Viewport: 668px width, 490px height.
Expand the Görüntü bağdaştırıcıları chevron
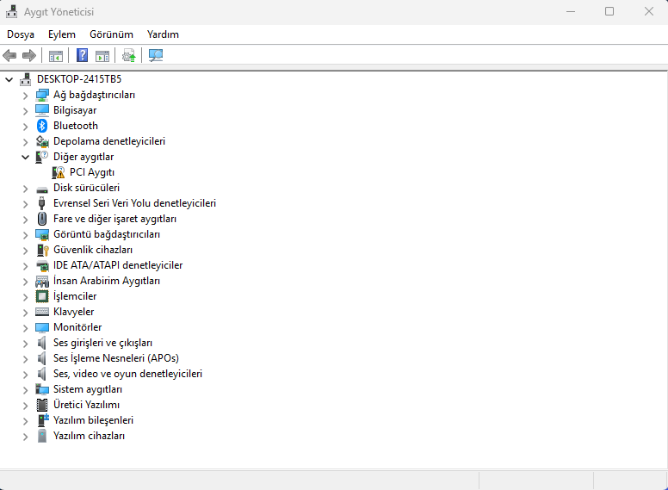click(26, 235)
